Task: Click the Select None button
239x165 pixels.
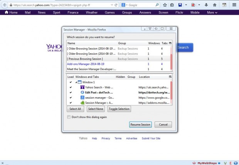Action: coord(96,109)
